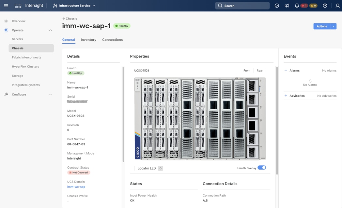
Task: Switch to the Connections tab
Action: point(112,40)
